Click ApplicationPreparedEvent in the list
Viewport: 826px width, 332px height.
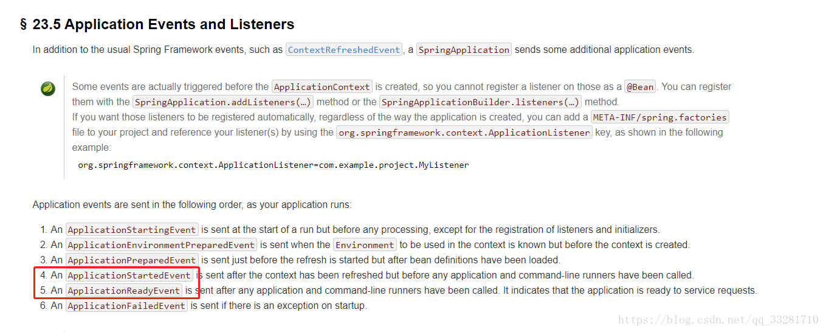click(132, 260)
